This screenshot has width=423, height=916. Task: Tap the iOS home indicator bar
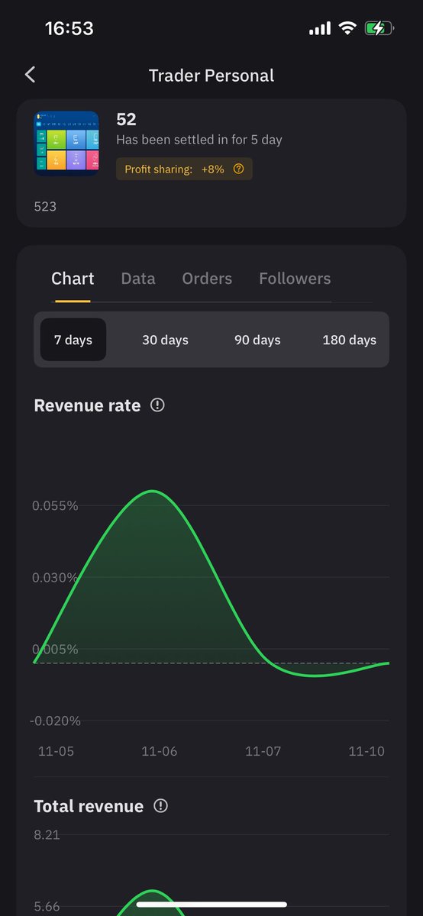[211, 905]
